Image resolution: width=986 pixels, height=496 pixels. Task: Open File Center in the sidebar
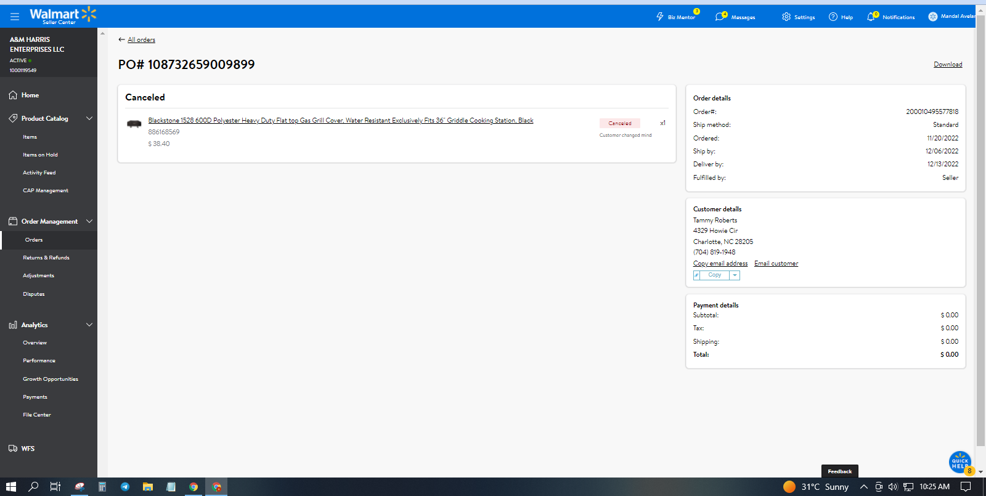pos(37,415)
